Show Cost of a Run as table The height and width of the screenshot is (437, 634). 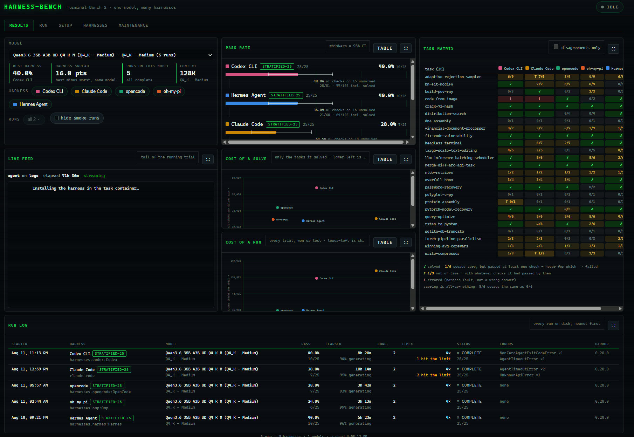(x=385, y=243)
